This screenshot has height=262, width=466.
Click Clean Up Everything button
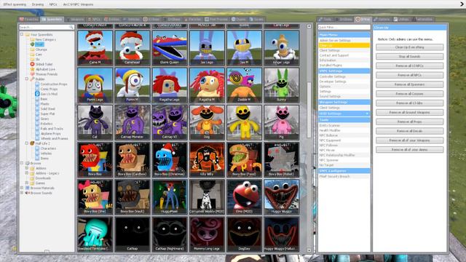coord(409,47)
